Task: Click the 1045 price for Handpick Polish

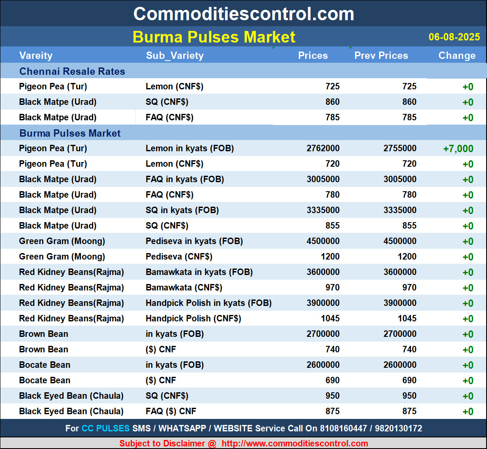Action: pyautogui.click(x=329, y=318)
